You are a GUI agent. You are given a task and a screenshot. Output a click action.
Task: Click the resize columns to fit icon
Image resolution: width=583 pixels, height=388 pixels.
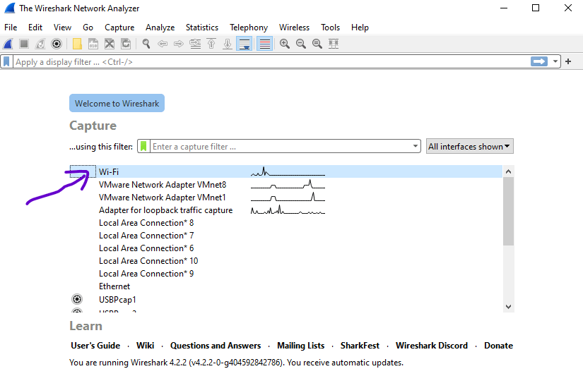[334, 44]
